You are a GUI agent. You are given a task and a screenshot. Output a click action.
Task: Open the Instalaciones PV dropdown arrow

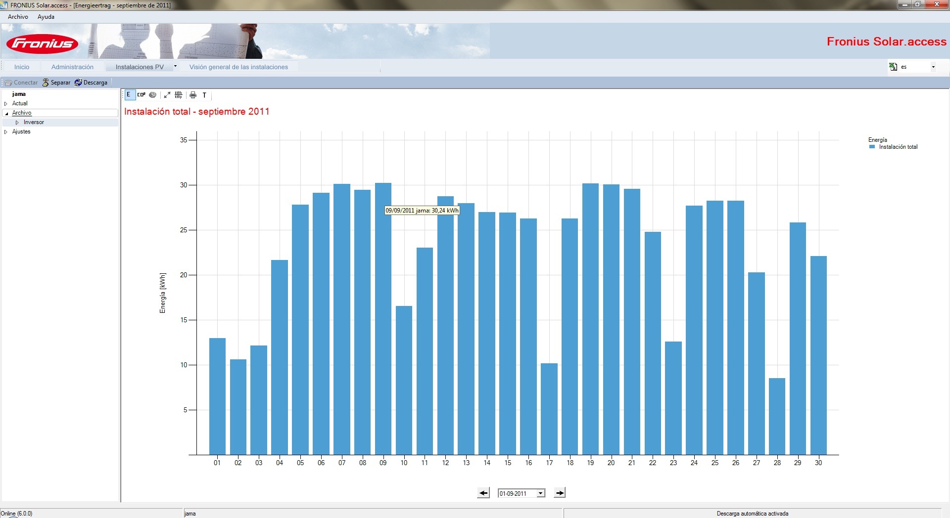click(x=175, y=66)
